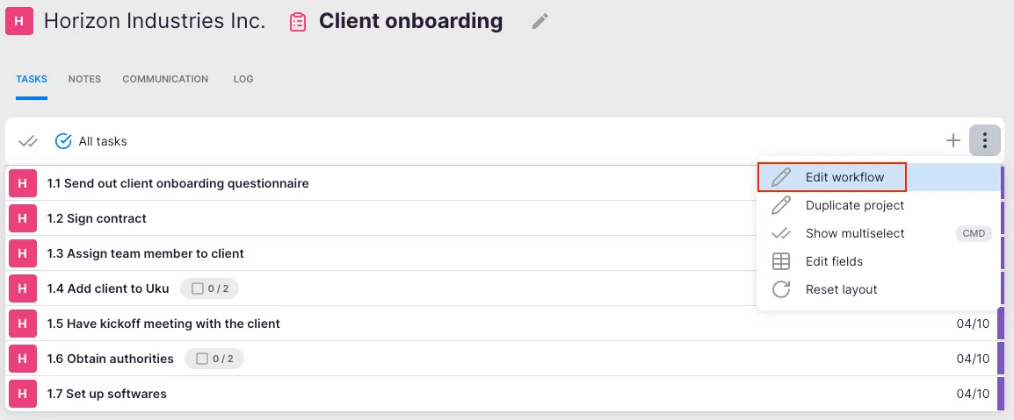The height and width of the screenshot is (420, 1014).
Task: Click the H avatar on Sign contract task
Action: (x=23, y=218)
